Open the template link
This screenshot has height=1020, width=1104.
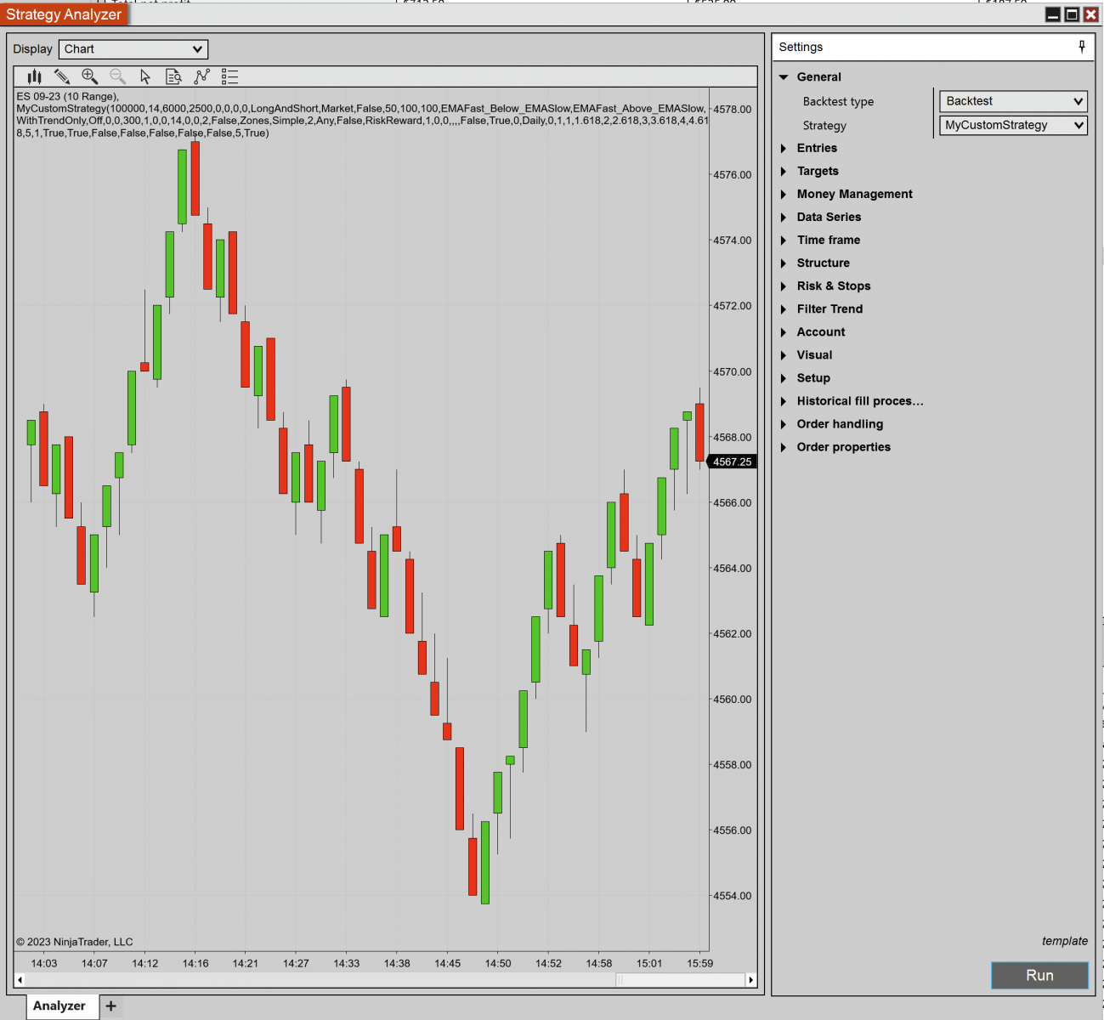click(x=1065, y=941)
